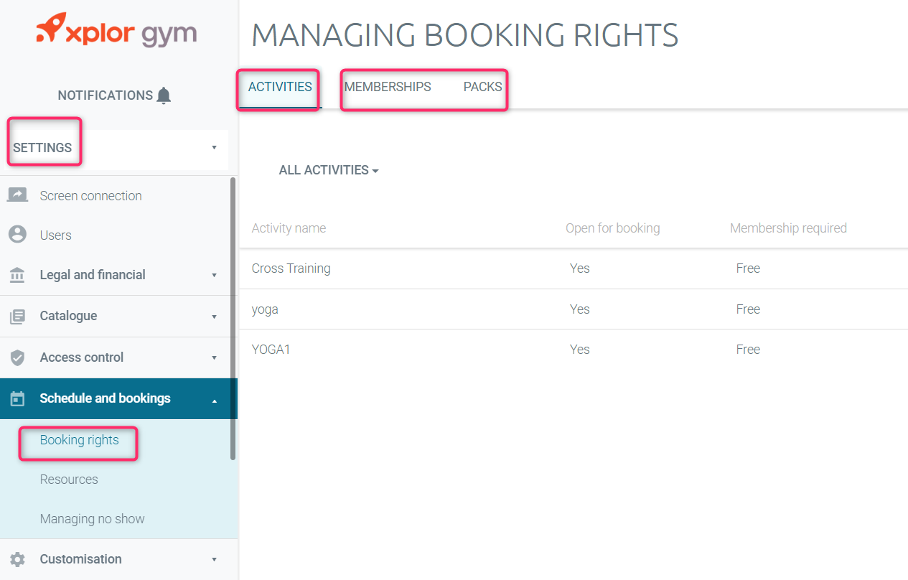Viewport: 908px width, 580px height.
Task: Click Yes in the Cross Training row
Action: click(x=579, y=268)
